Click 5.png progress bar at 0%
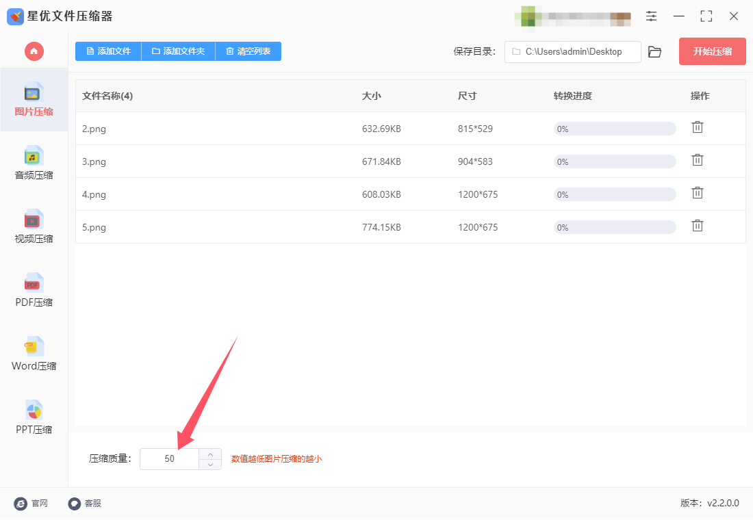The width and height of the screenshot is (753, 520). pyautogui.click(x=615, y=228)
